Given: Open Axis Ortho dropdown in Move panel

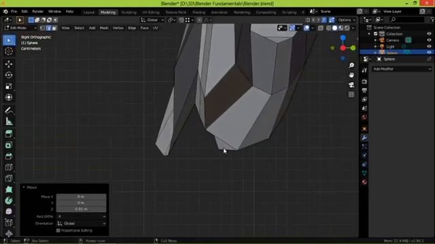Looking at the screenshot, I should (x=82, y=216).
